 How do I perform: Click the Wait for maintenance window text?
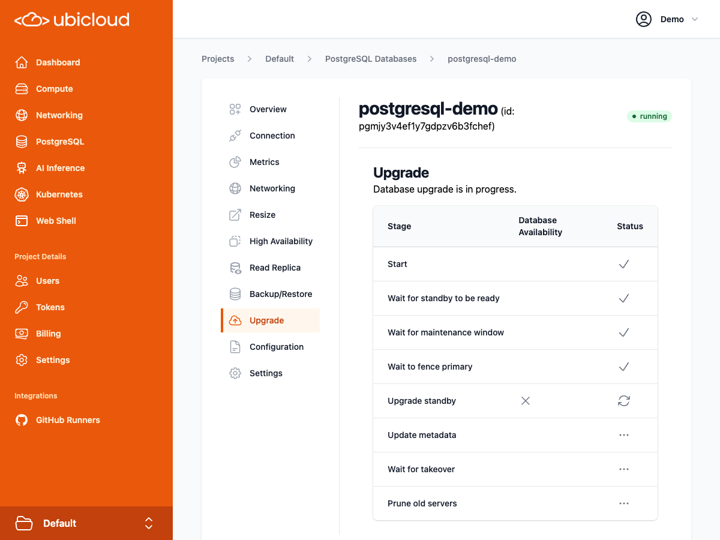(x=446, y=332)
